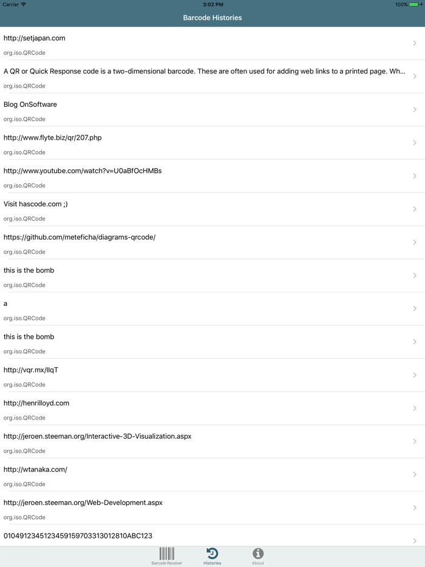Viewport: 425px width, 567px height.
Task: Select the Barcode Receiver scanner icon
Action: click(x=166, y=554)
